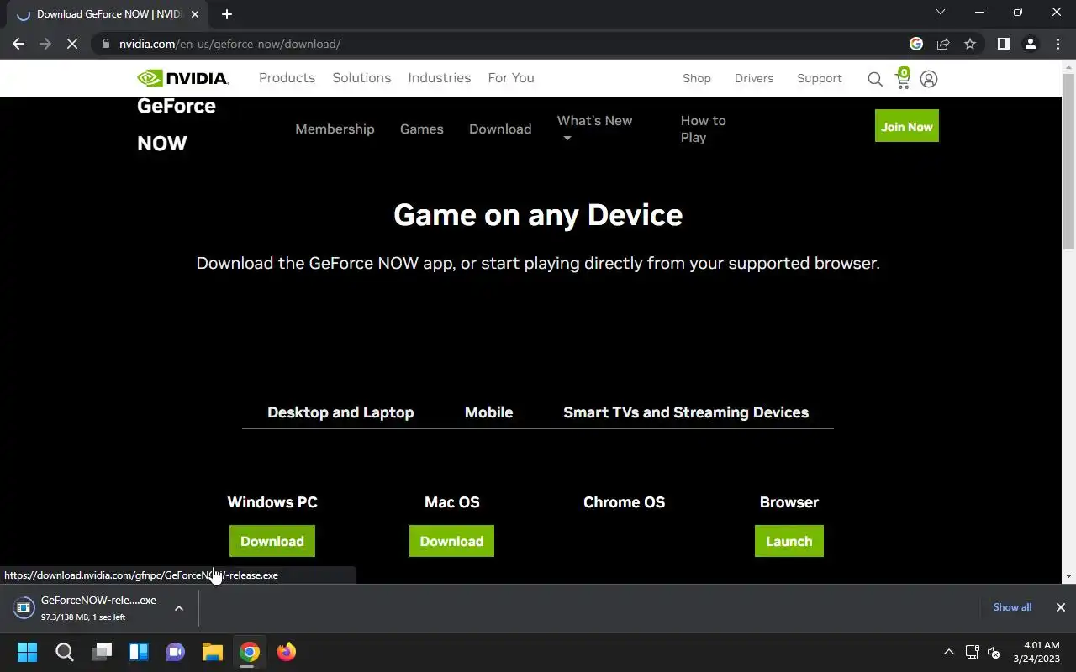Viewport: 1076px width, 672px height.
Task: Select the Desktop and Laptop tab
Action: pos(340,412)
